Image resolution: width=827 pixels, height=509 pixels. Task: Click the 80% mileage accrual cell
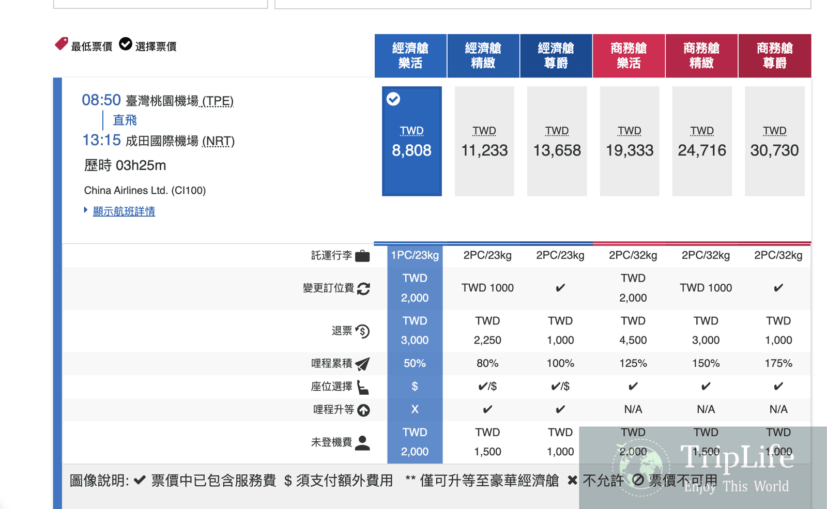[x=487, y=363]
